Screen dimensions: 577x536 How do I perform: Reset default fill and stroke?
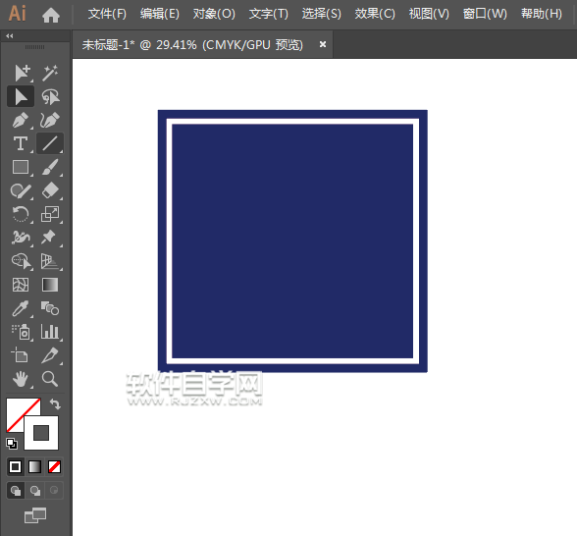pyautogui.click(x=12, y=444)
